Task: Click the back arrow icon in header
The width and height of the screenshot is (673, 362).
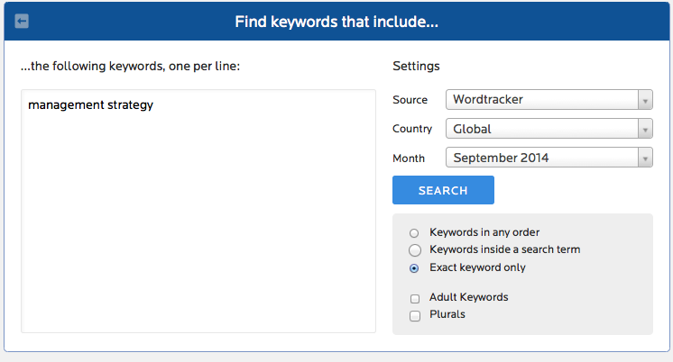Action: tap(22, 21)
